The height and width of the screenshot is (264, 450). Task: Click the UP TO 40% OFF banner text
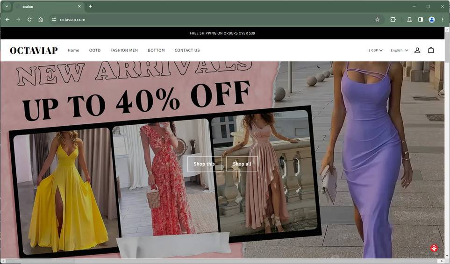(x=136, y=100)
